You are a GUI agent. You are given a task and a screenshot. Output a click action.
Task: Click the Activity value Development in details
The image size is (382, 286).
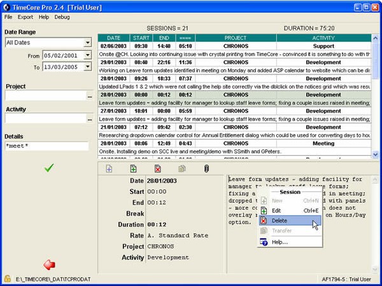[x=168, y=257]
